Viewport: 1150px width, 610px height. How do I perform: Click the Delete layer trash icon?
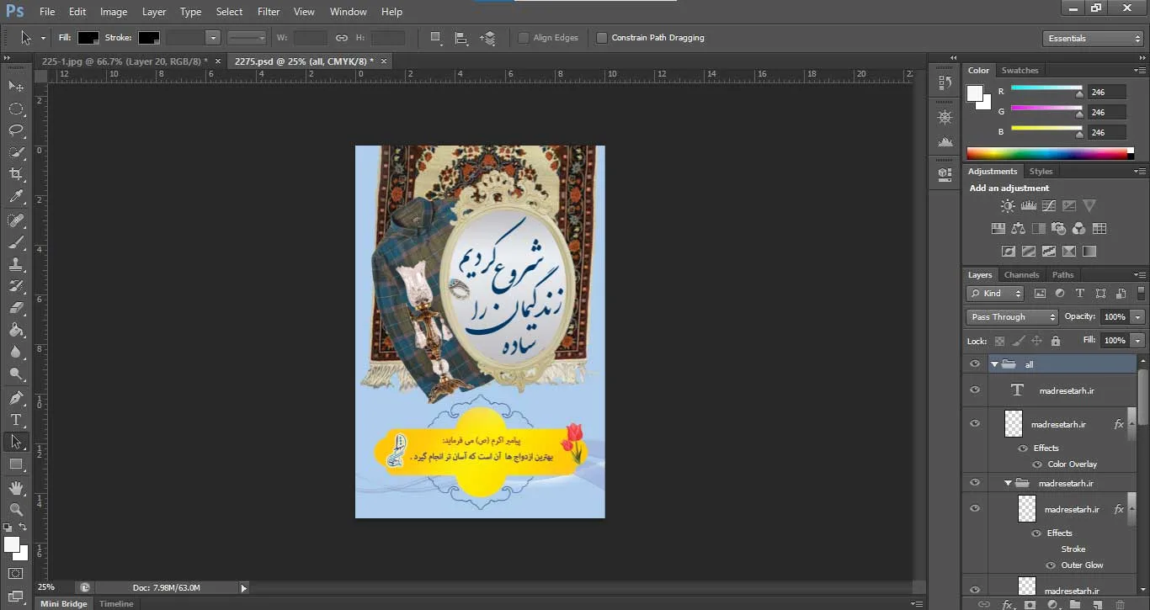[1120, 604]
